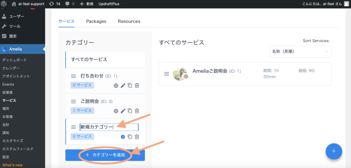Open the 新規 menu in admin bar
This screenshot has width=351, height=168.
(x=87, y=4)
